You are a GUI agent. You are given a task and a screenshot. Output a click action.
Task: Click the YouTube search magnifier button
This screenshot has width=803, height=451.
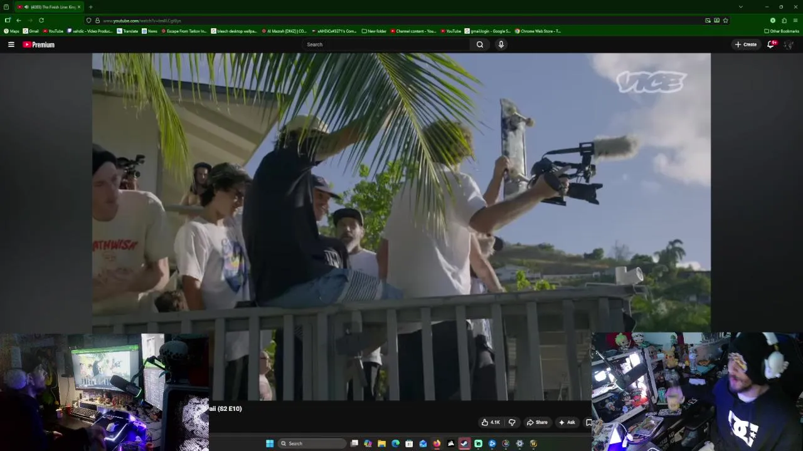tap(480, 44)
